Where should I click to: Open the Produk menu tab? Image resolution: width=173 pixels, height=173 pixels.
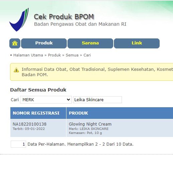(x=44, y=43)
